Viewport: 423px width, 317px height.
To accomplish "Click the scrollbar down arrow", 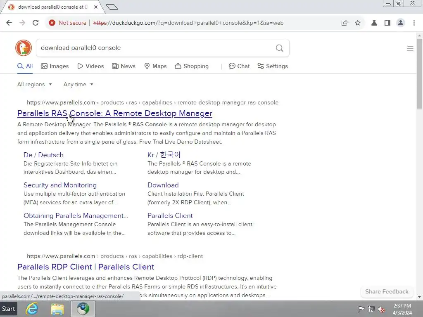I will tap(419, 297).
